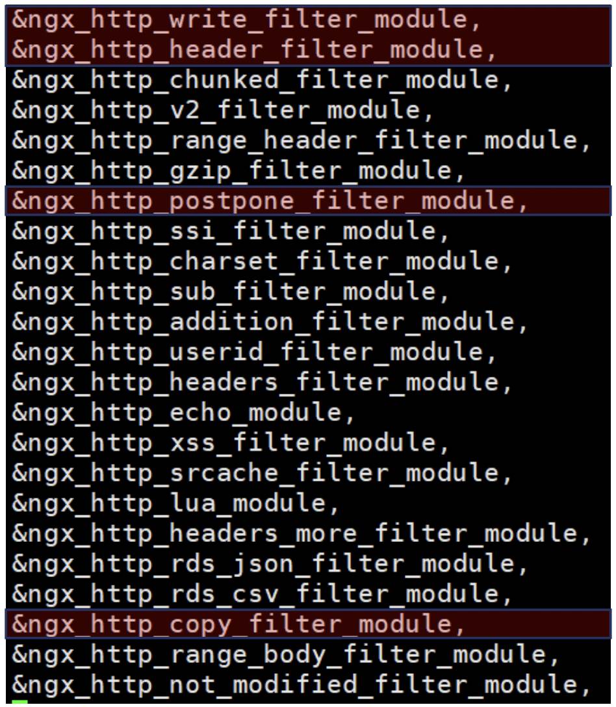The width and height of the screenshot is (616, 707).
Task: Click the ngx_http_gzip_filter_module line
Action: (238, 172)
